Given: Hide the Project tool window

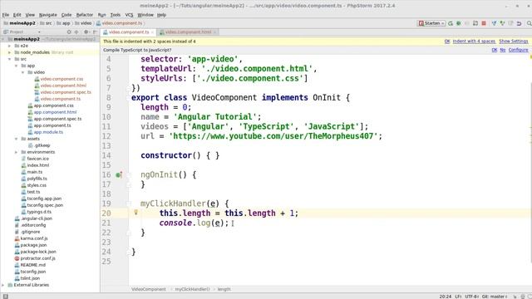Looking at the screenshot, I should click(95, 32).
